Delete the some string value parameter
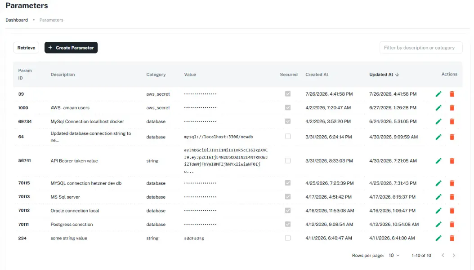Image resolution: width=474 pixels, height=270 pixels. [452, 238]
